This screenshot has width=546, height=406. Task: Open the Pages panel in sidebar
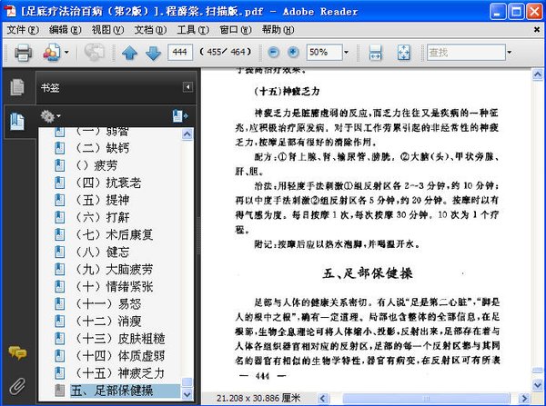click(x=17, y=87)
